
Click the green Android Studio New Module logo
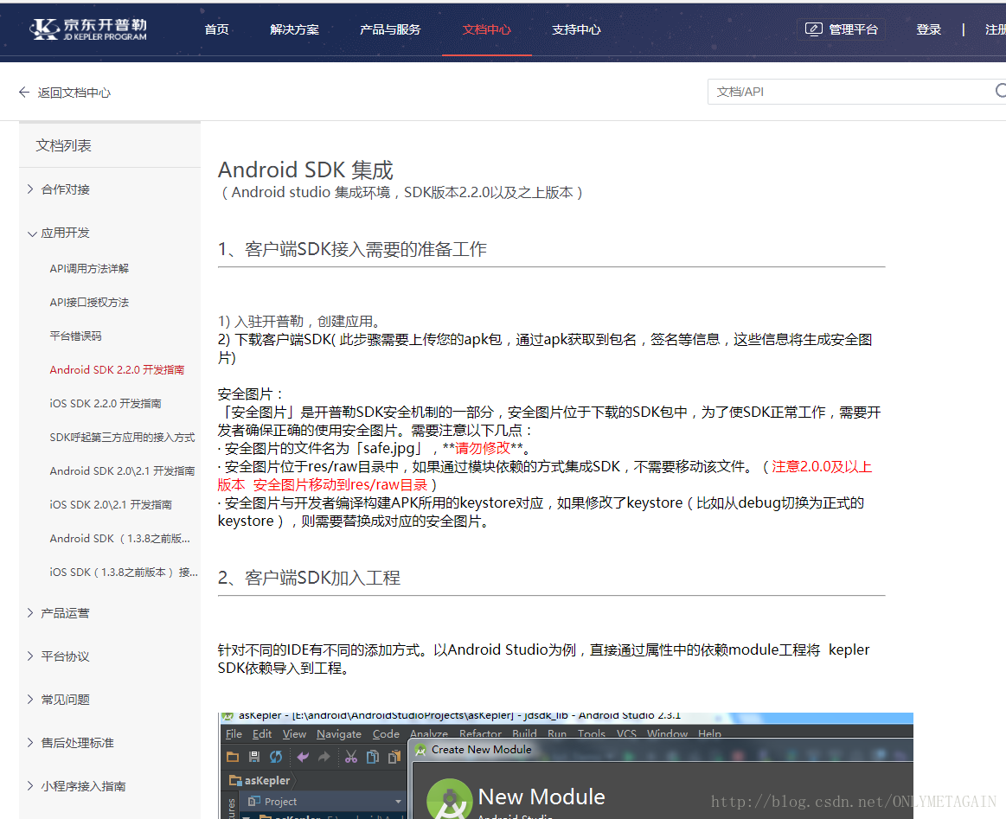450,799
